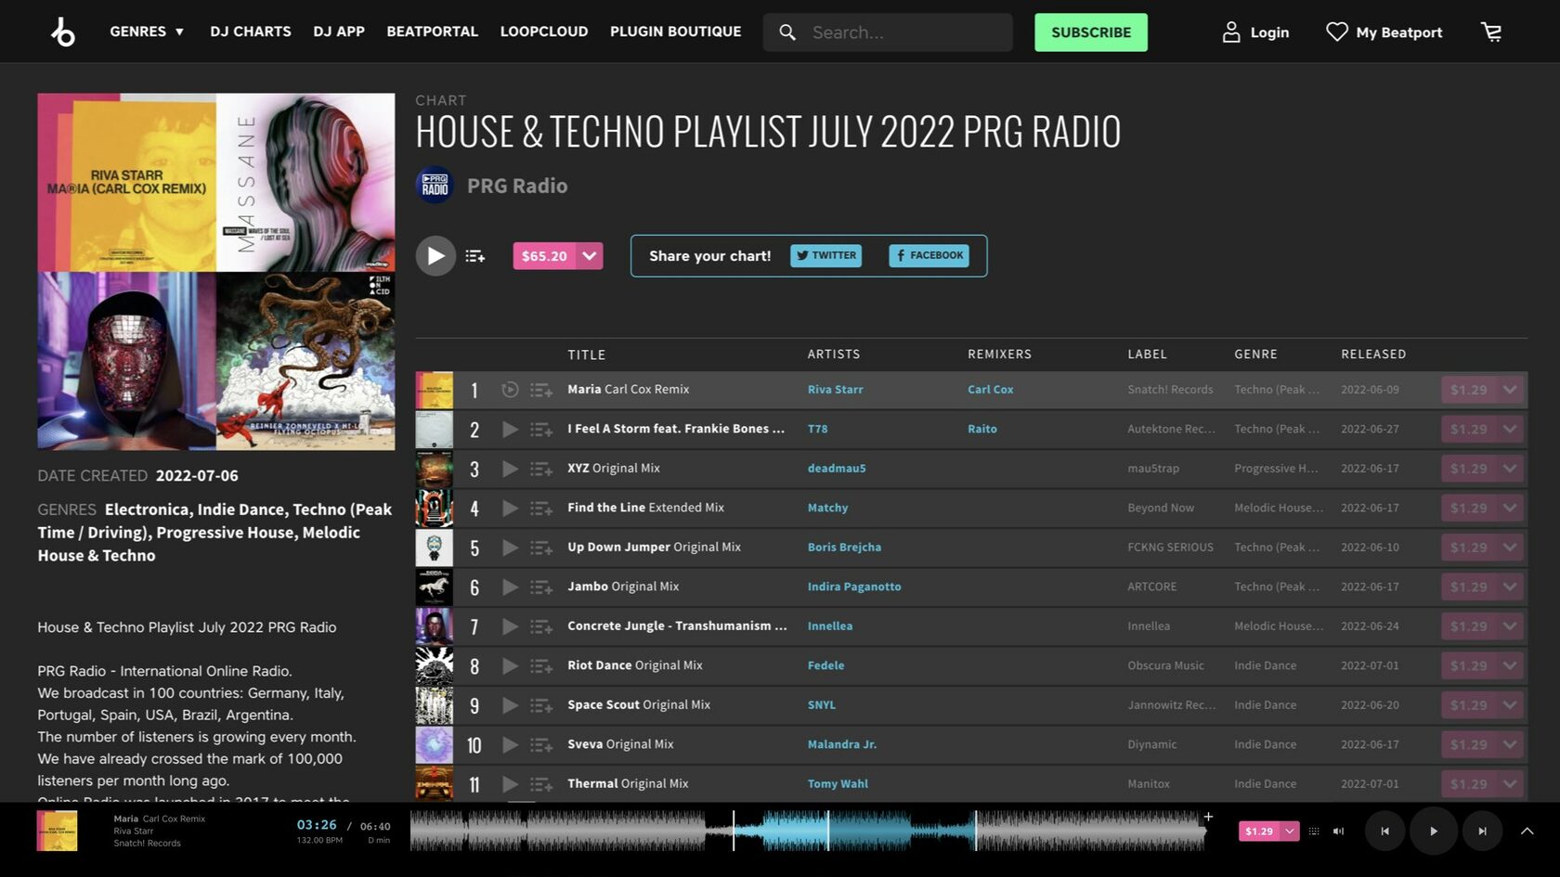Play the whole chart
The height and width of the screenshot is (877, 1560).
(x=435, y=256)
